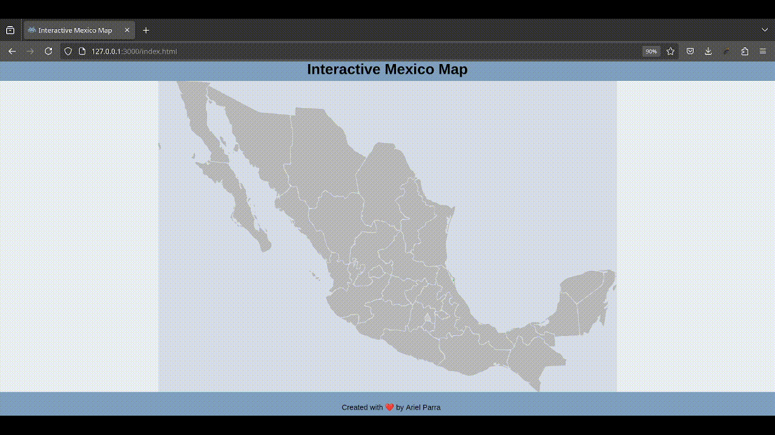Open the tracking protection shield icon

(x=68, y=51)
